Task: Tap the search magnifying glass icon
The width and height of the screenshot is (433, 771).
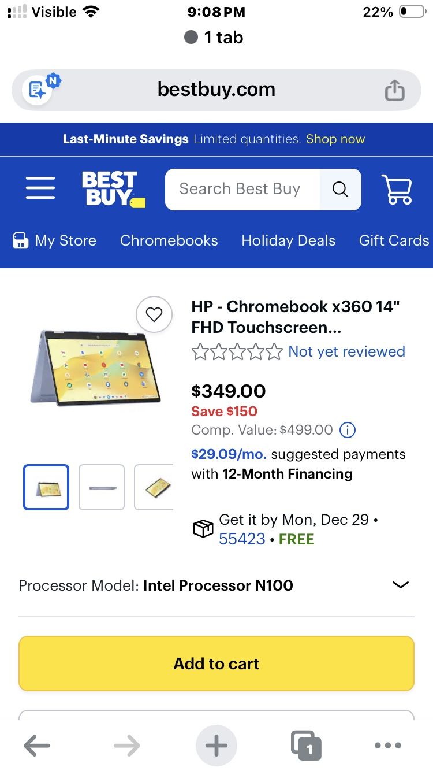Action: [341, 190]
